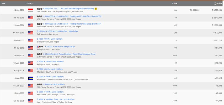Click the WSOP logo in the World Championship Event row
The height and width of the screenshot is (105, 224).
coord(40,54)
